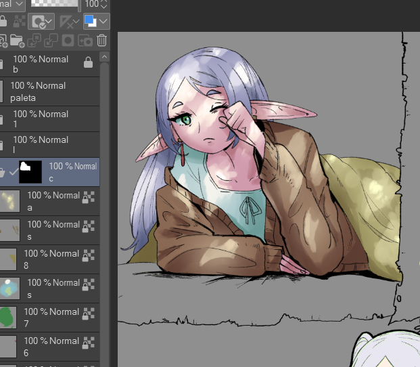The width and height of the screenshot is (420, 367).
Task: Select the layer named a
Action: click(x=49, y=201)
